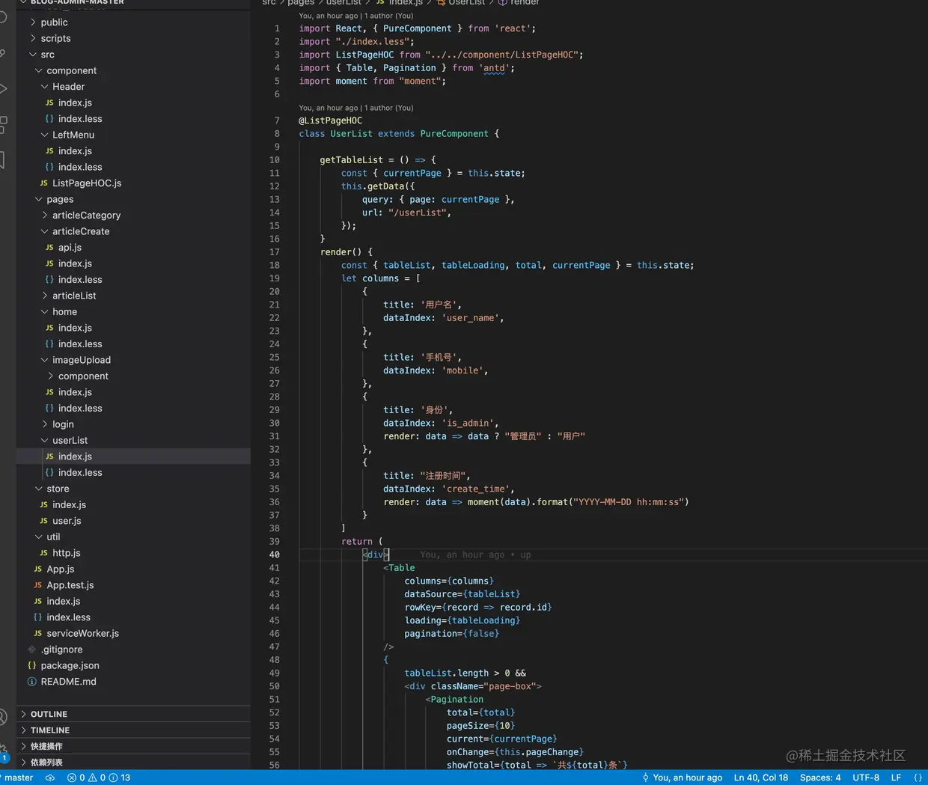Click the less icon of index.less under LeftMenu

coord(49,167)
